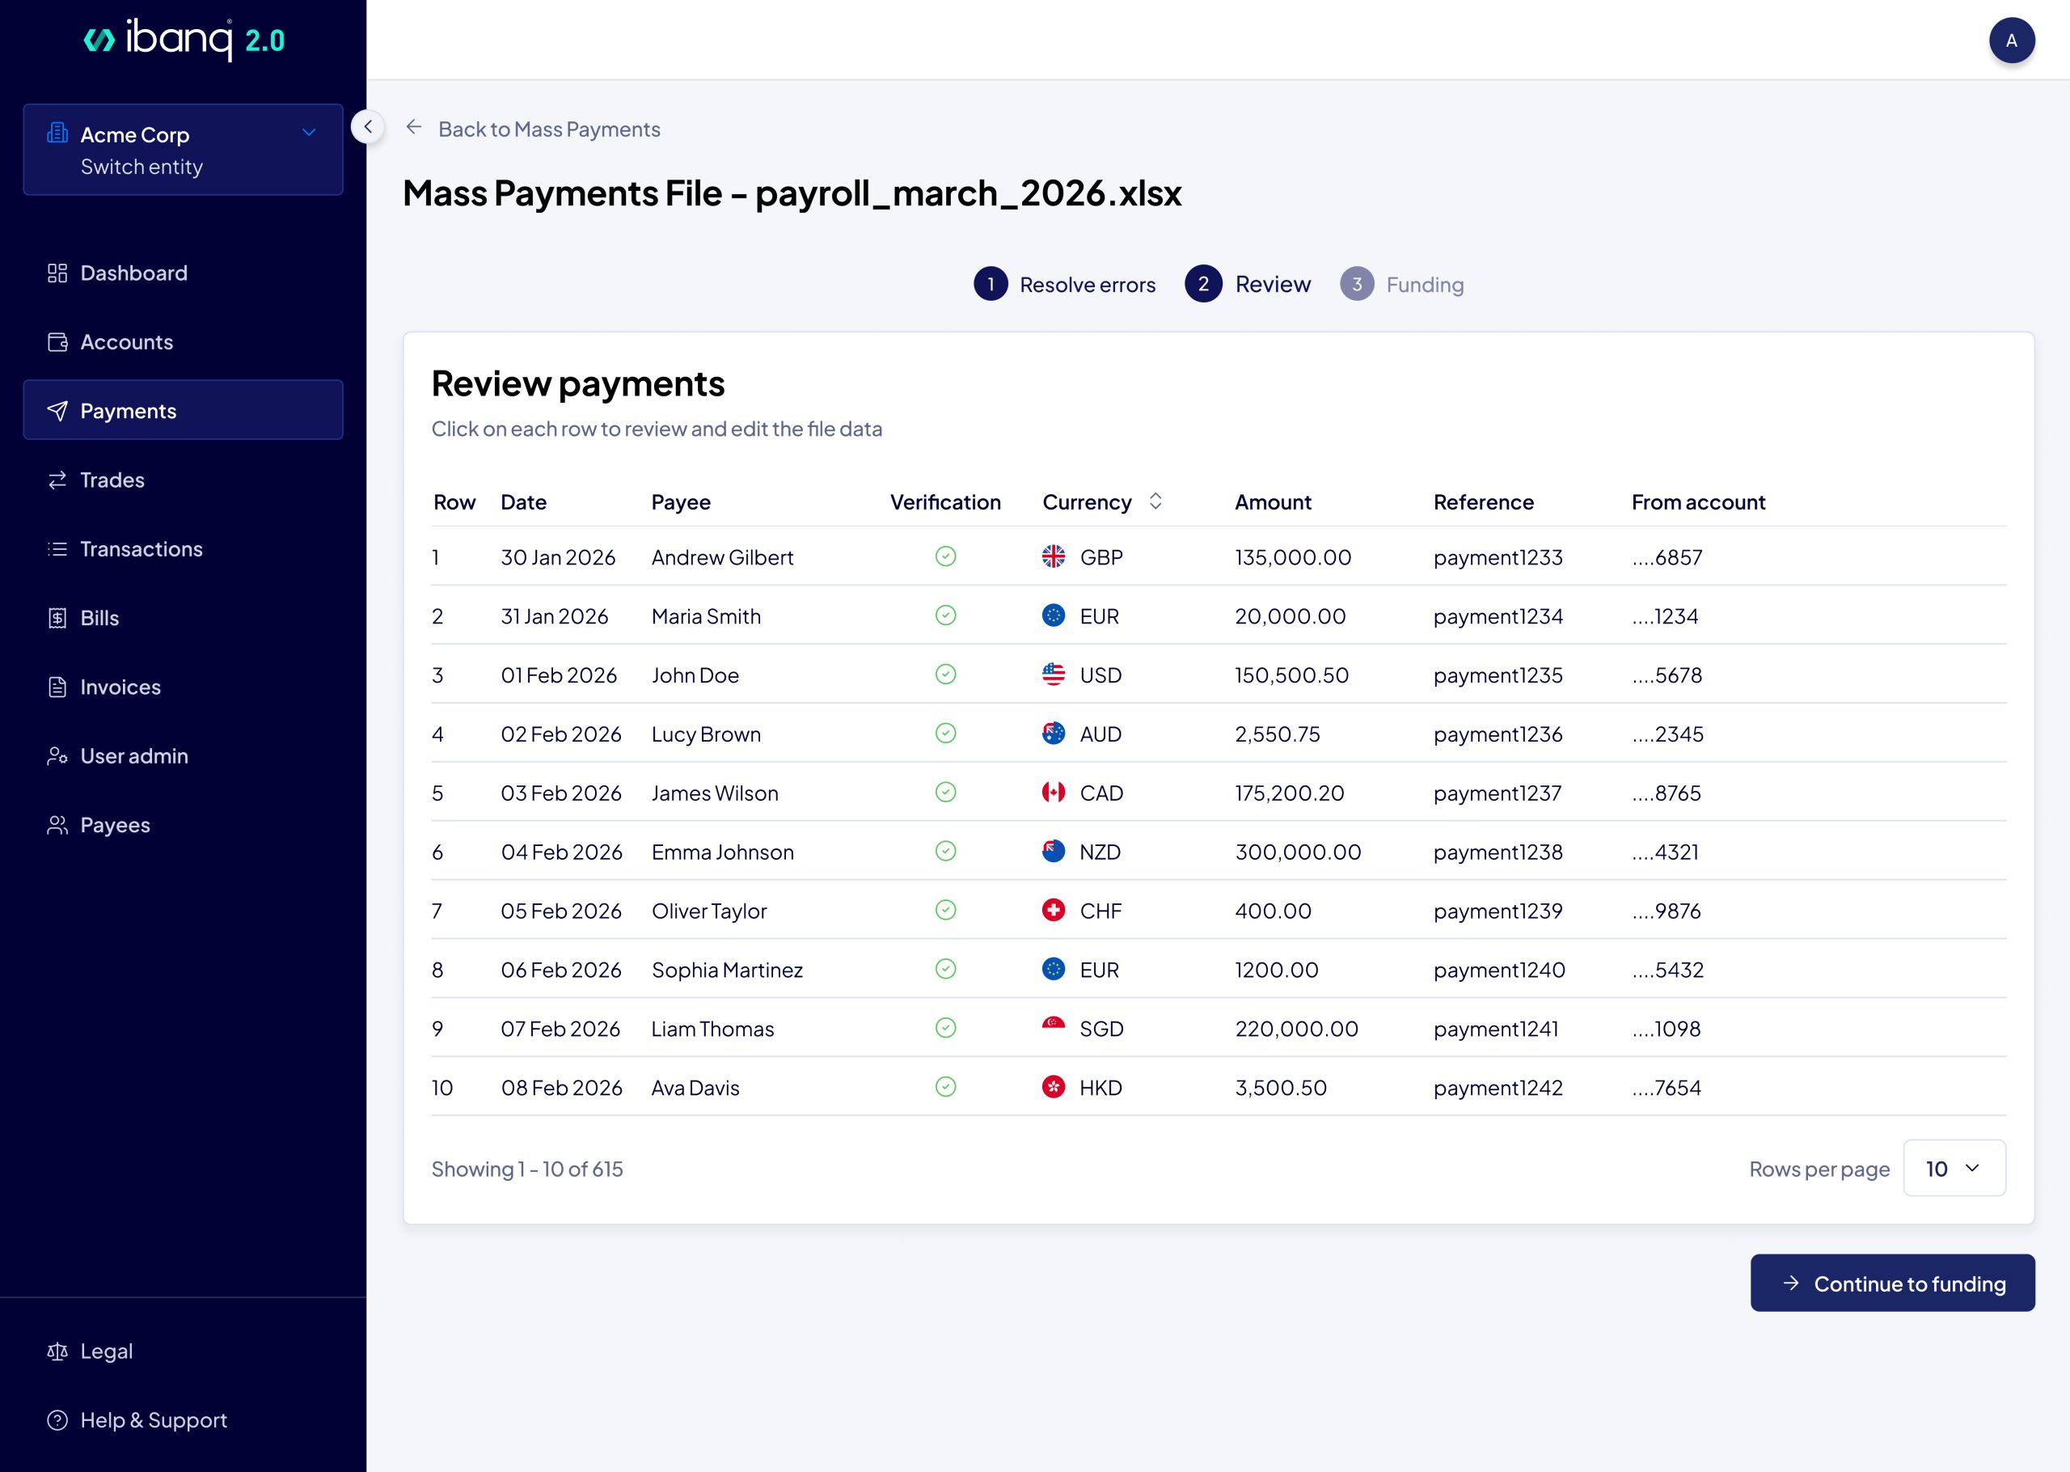This screenshot has height=1472, width=2070.
Task: Click the Payees people icon
Action: click(x=57, y=825)
